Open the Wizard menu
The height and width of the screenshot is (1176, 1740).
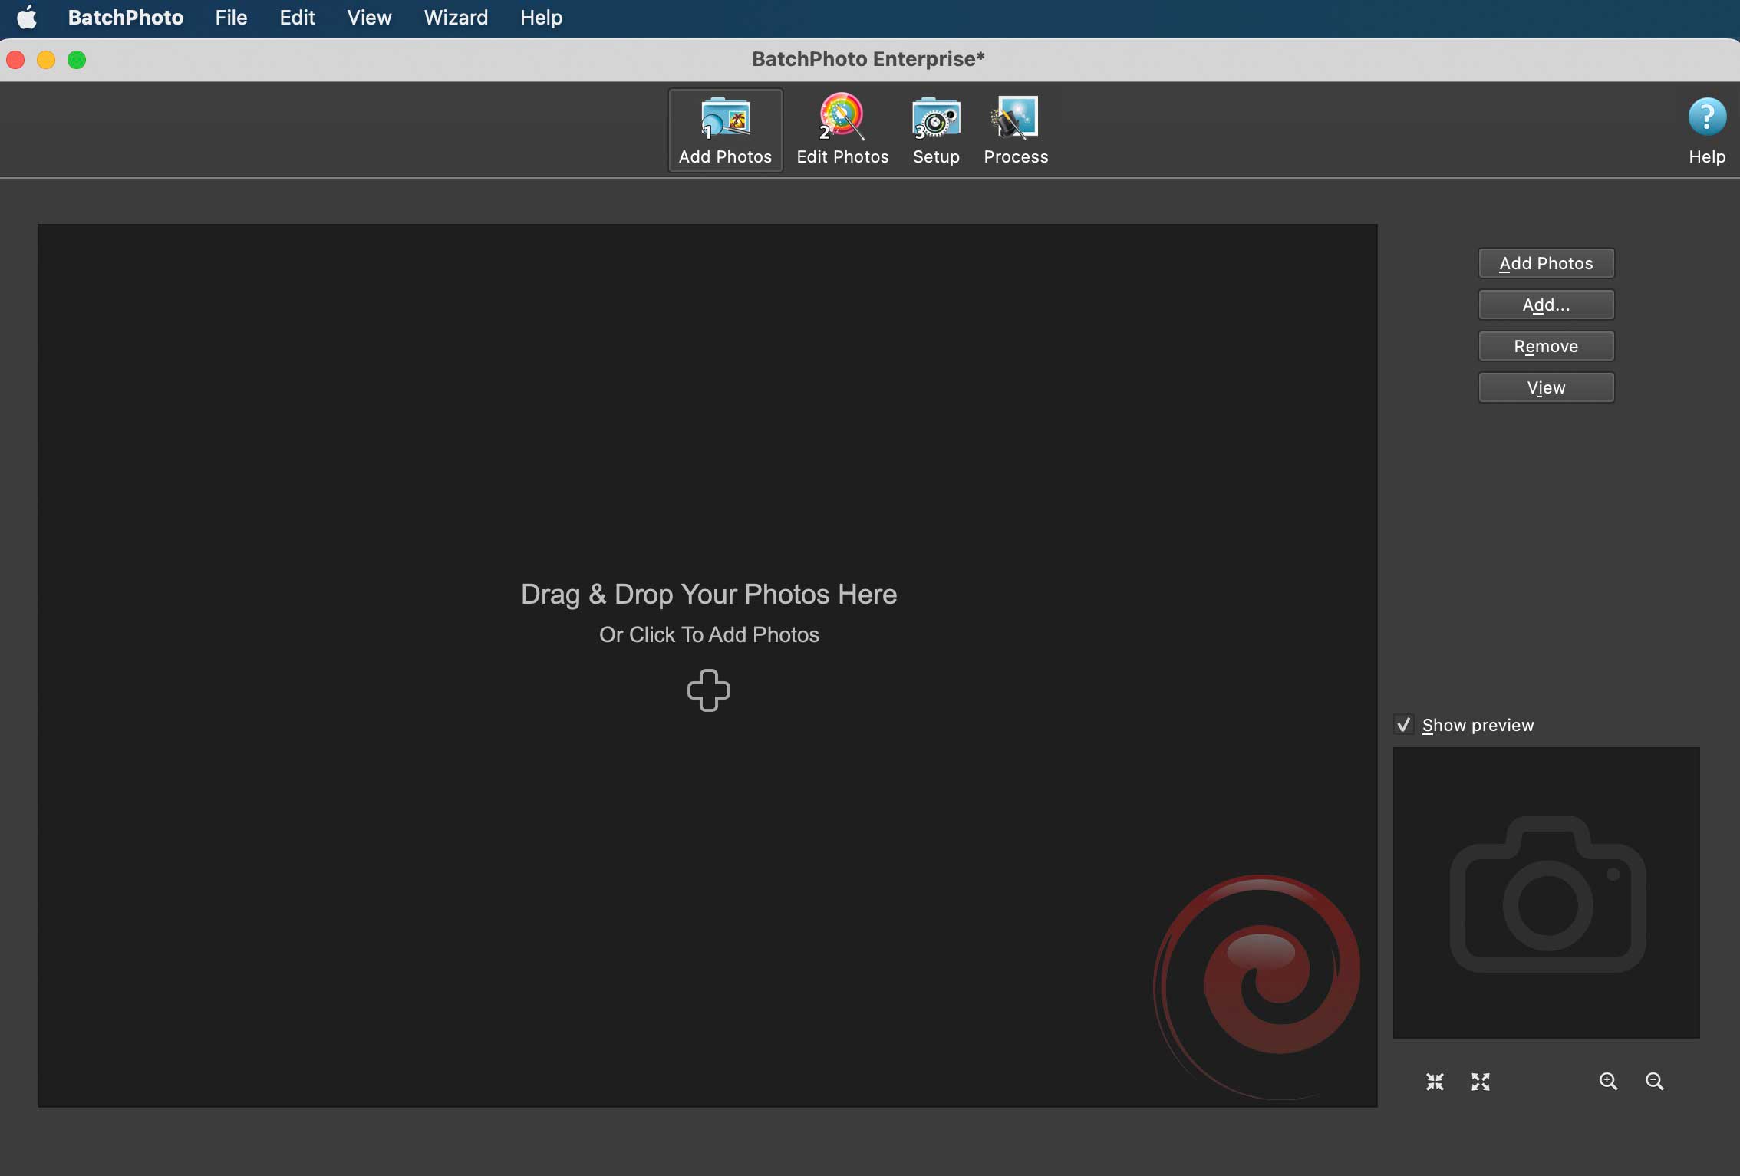pyautogui.click(x=456, y=17)
